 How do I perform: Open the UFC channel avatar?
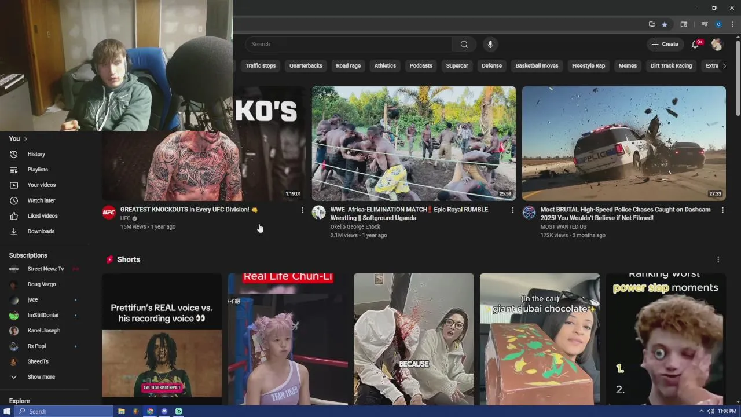tap(109, 212)
